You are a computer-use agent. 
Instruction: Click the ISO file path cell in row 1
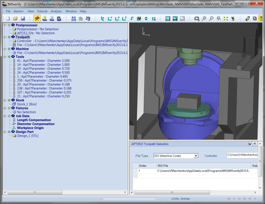pyautogui.click(x=204, y=171)
